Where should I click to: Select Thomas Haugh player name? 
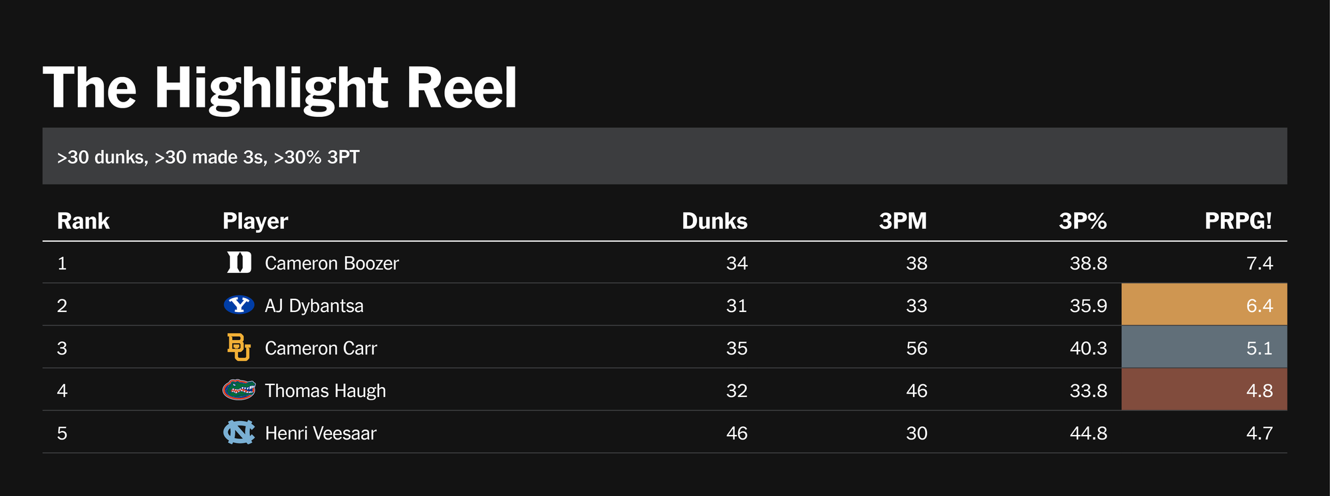[325, 391]
